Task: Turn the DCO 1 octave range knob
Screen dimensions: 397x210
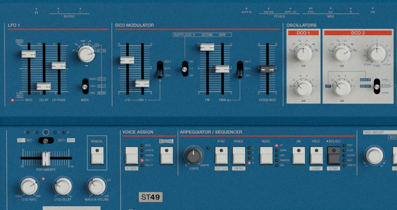Action: pyautogui.click(x=303, y=88)
